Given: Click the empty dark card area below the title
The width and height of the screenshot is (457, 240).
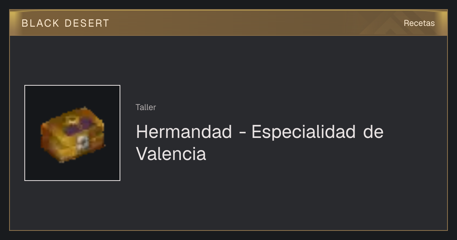Looking at the screenshot, I should pyautogui.click(x=267, y=198).
